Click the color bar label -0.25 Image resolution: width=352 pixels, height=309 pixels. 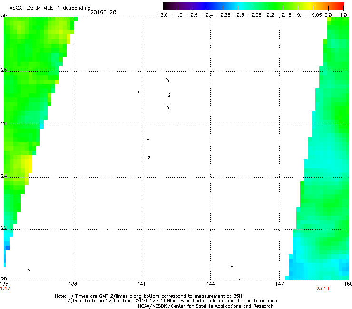pyautogui.click(x=255, y=15)
